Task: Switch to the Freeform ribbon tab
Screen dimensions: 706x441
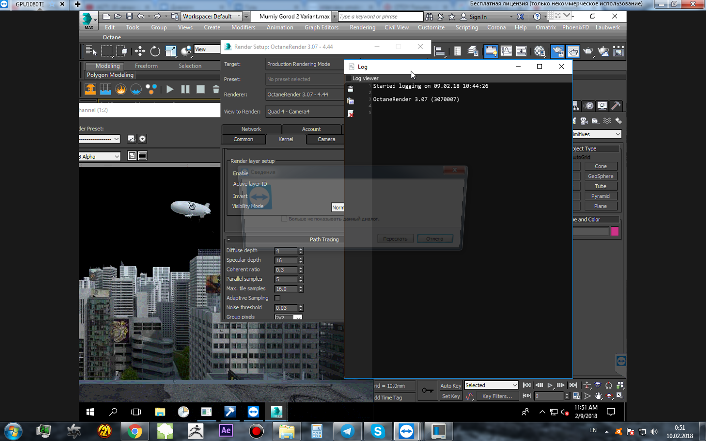Action: pyautogui.click(x=147, y=66)
